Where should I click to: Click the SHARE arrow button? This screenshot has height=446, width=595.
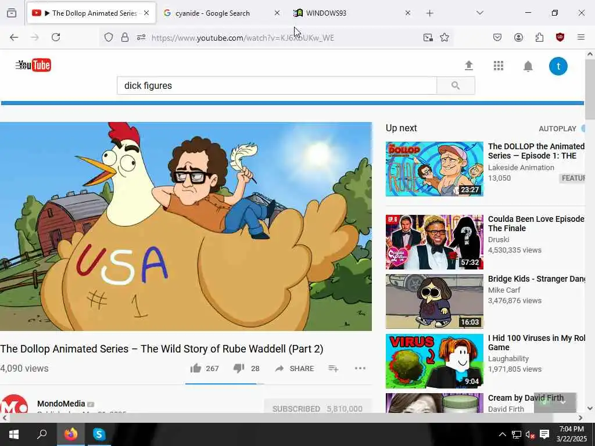tap(295, 369)
